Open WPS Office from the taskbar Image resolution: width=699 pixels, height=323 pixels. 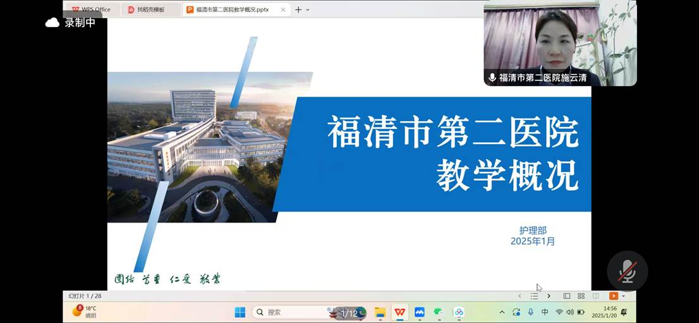[x=399, y=312]
